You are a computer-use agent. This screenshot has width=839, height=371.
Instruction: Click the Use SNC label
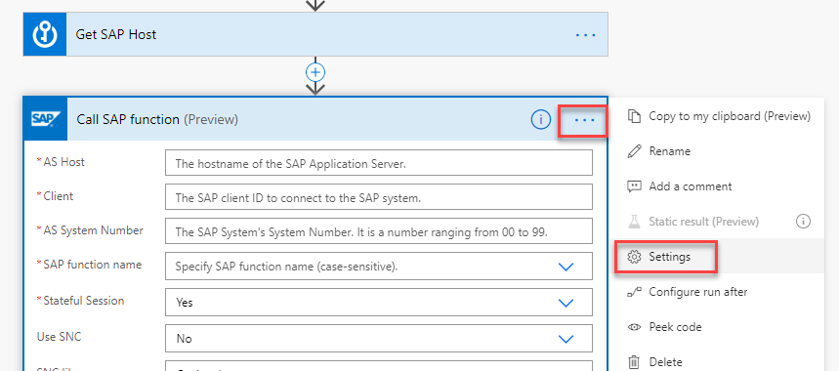point(59,337)
